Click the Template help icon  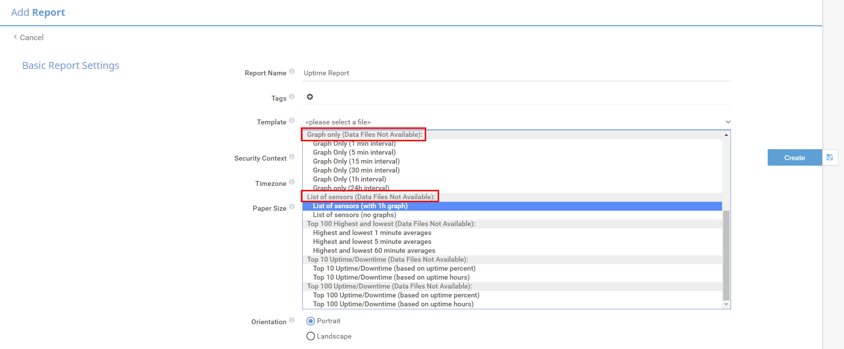coord(292,120)
